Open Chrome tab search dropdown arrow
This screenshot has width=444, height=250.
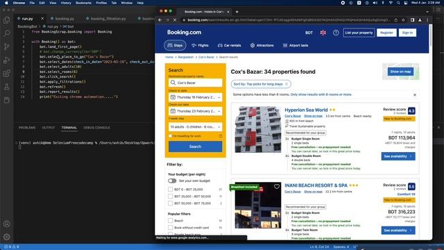tap(427, 12)
